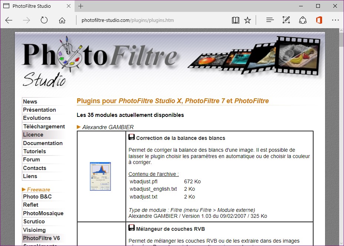This screenshot has height=246, width=344.
Task: Go to the browser home page
Action: tap(62, 20)
